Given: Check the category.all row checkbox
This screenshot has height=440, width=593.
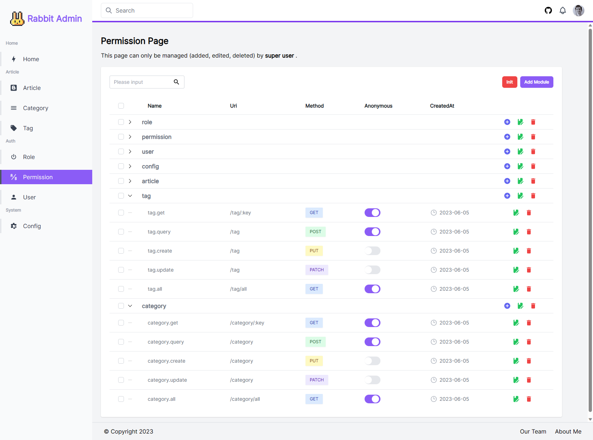Looking at the screenshot, I should [x=121, y=399].
